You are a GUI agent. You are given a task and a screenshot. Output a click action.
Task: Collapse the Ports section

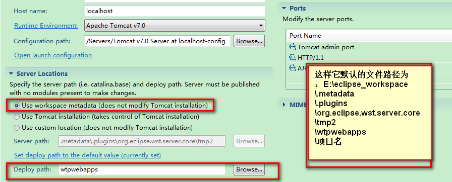pos(284,9)
